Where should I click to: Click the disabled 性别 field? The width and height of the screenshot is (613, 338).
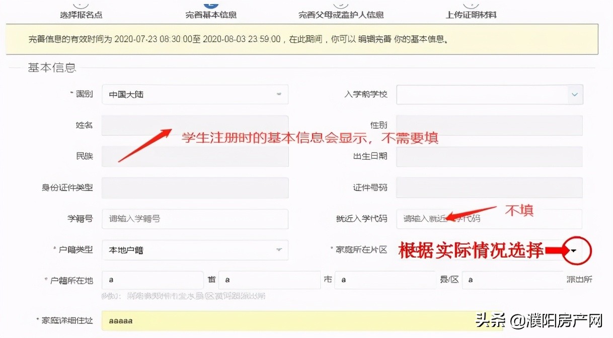[489, 125]
